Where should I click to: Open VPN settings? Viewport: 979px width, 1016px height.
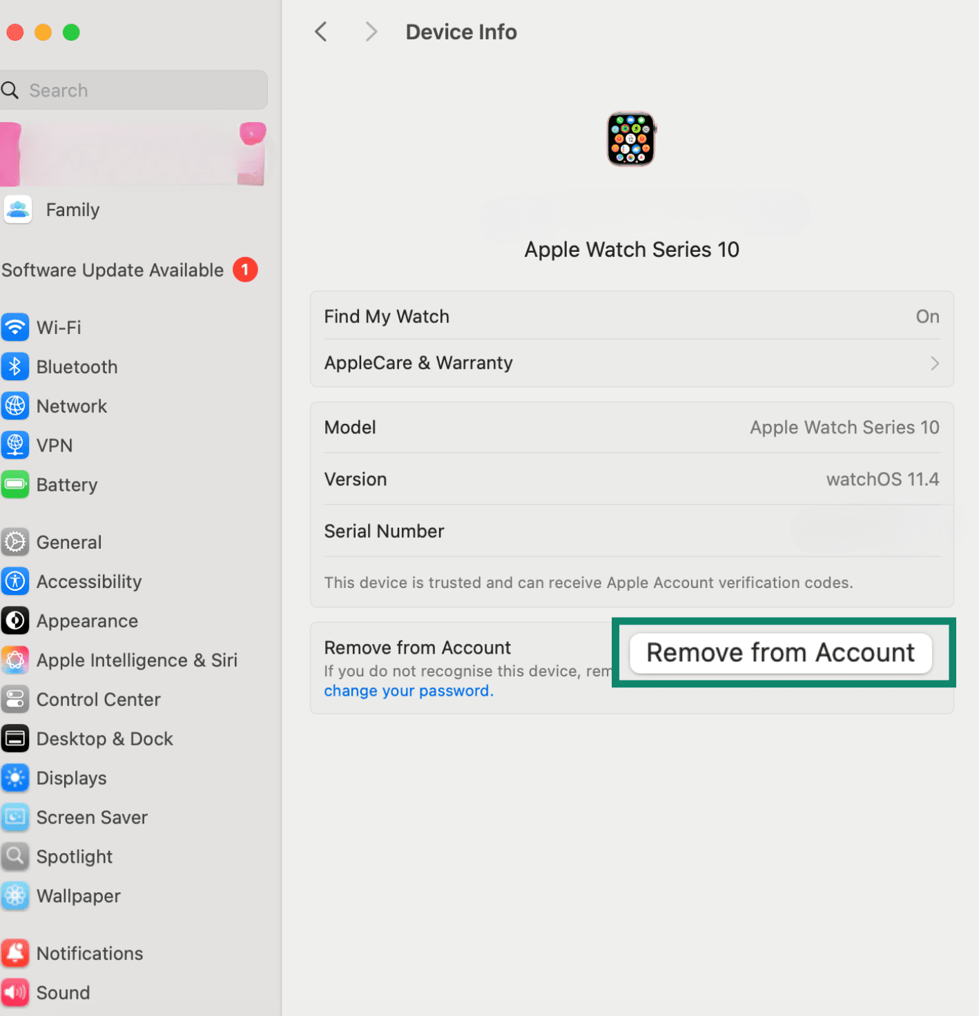15,445
